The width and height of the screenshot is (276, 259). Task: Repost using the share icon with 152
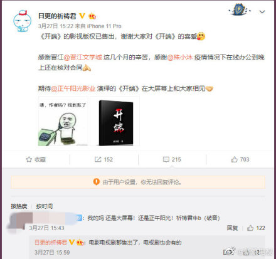pos(103,159)
